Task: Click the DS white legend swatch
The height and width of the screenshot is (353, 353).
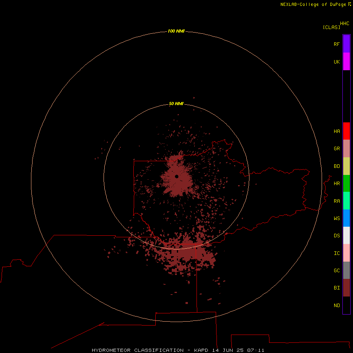Action: 346,235
